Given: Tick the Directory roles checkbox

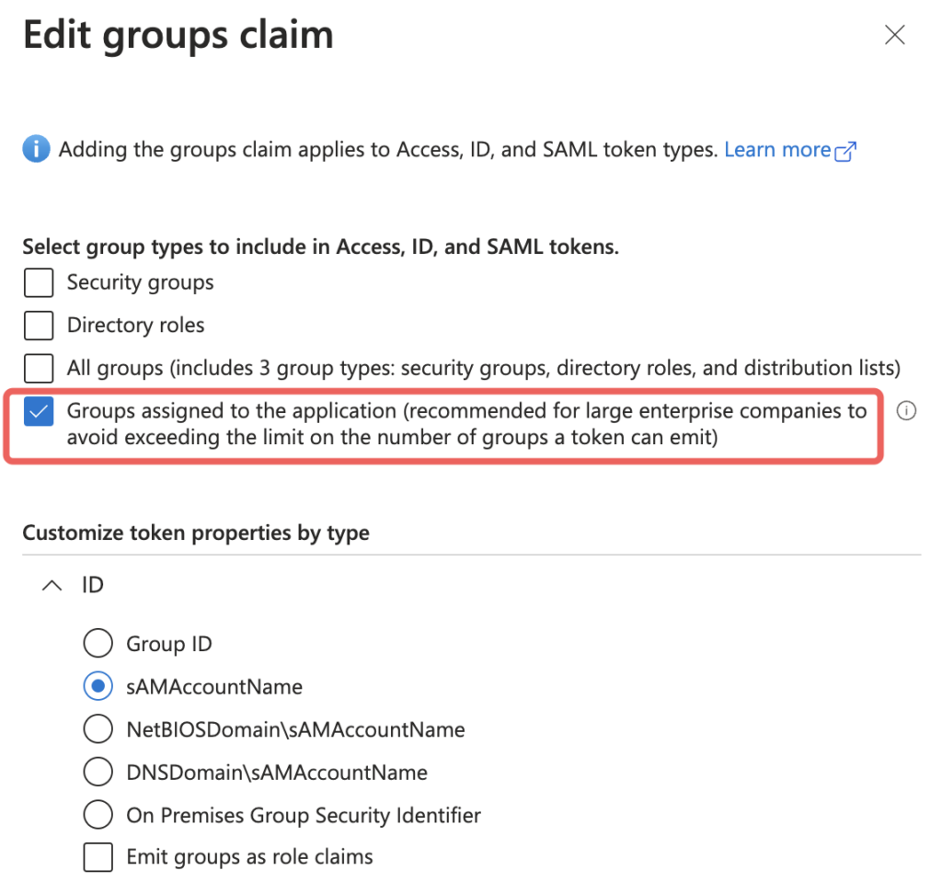Looking at the screenshot, I should tap(39, 325).
